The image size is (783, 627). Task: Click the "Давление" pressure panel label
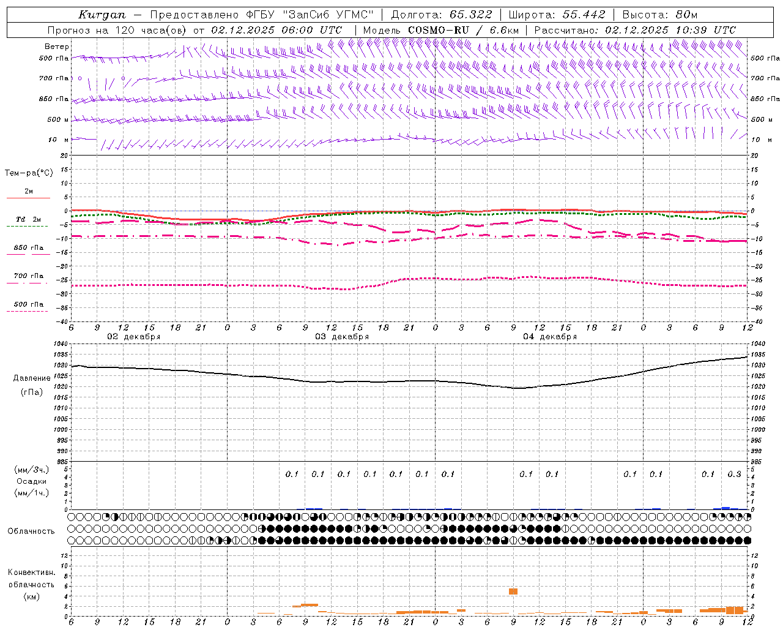(32, 378)
